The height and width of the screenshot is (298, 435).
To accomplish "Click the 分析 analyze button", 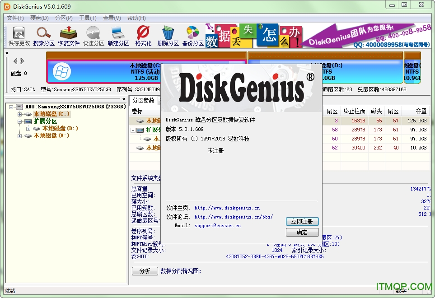I will 145,271.
